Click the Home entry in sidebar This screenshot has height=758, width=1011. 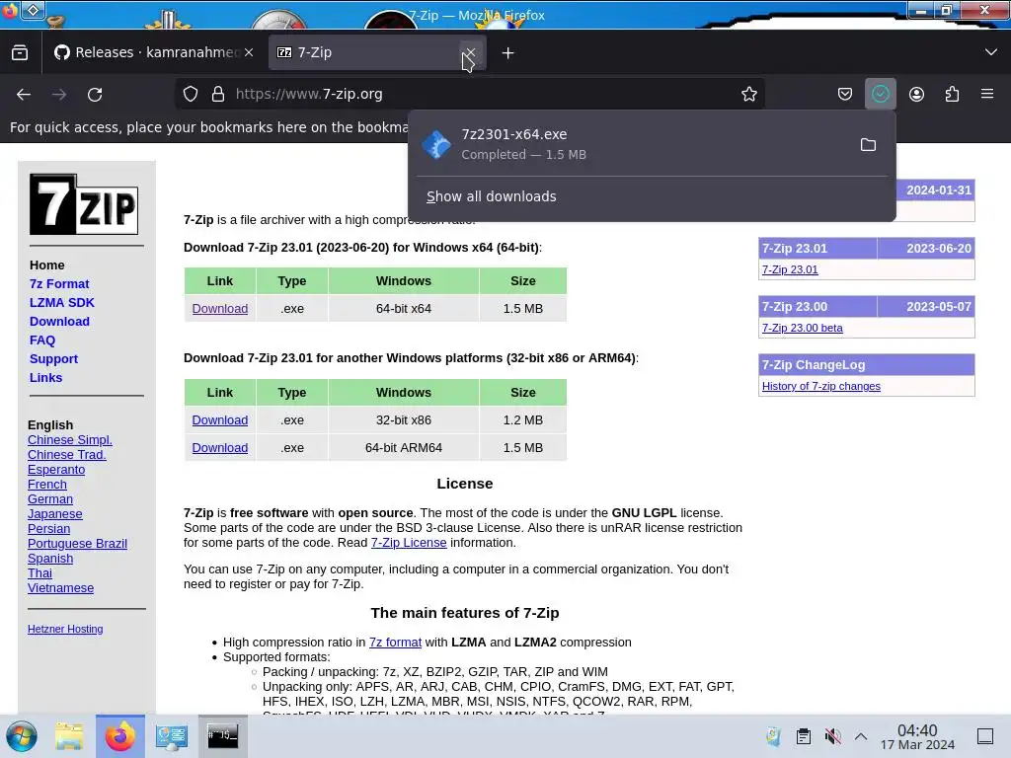(47, 265)
